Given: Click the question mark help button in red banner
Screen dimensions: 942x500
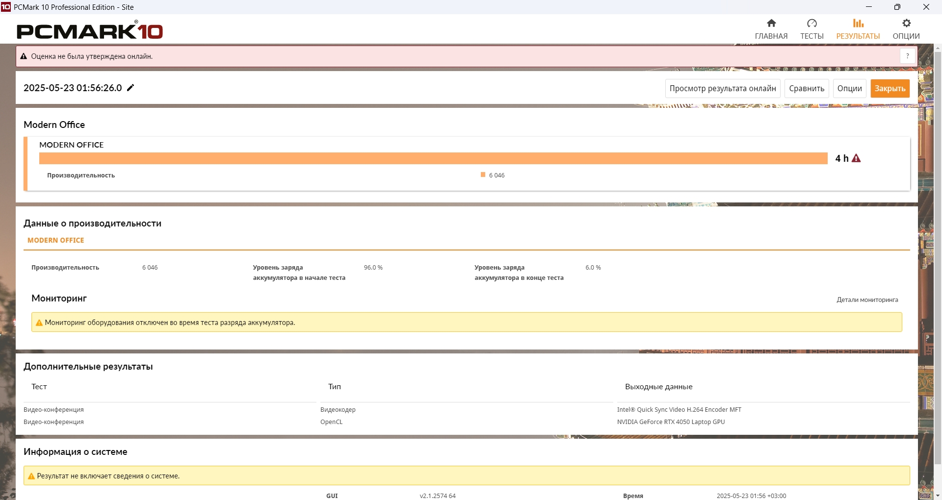Looking at the screenshot, I should point(908,56).
